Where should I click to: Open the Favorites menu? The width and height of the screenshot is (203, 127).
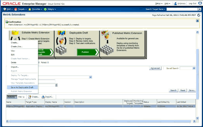37,9
